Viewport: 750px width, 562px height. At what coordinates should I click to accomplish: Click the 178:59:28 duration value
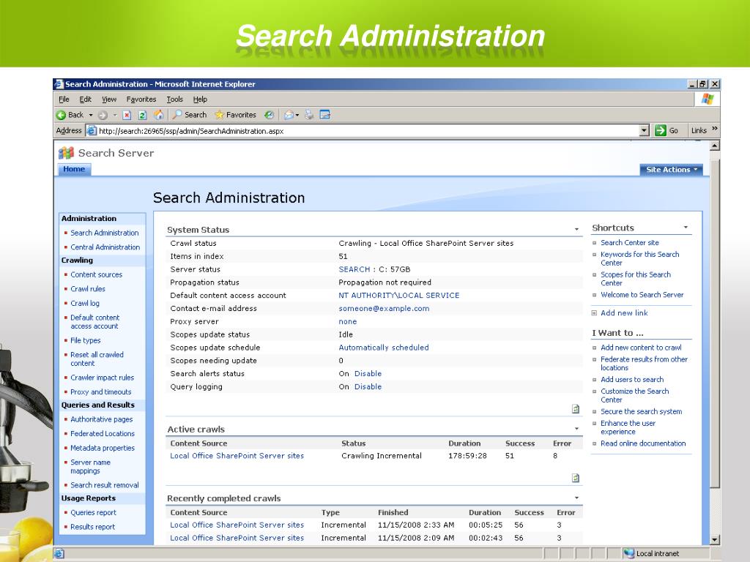(467, 456)
